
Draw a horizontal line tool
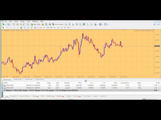pos(14,27)
